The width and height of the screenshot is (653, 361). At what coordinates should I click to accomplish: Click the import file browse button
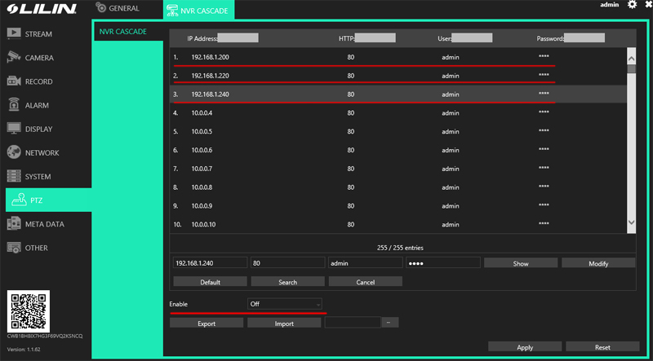click(x=390, y=323)
